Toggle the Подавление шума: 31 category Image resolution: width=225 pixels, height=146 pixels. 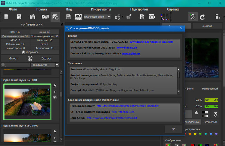click(15, 36)
